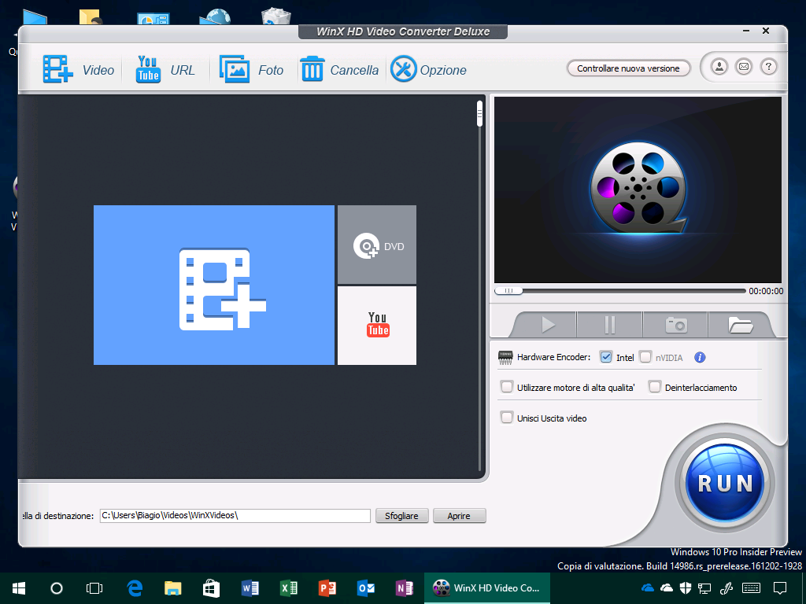Screen dimensions: 806x604
Task: Click the mail envelope icon
Action: click(x=744, y=67)
